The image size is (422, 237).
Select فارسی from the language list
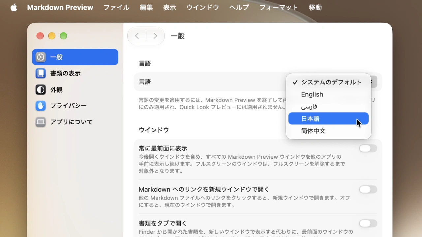click(328, 106)
